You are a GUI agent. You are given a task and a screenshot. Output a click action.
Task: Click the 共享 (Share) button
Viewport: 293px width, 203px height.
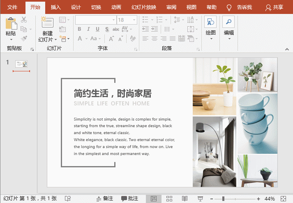coord(275,7)
